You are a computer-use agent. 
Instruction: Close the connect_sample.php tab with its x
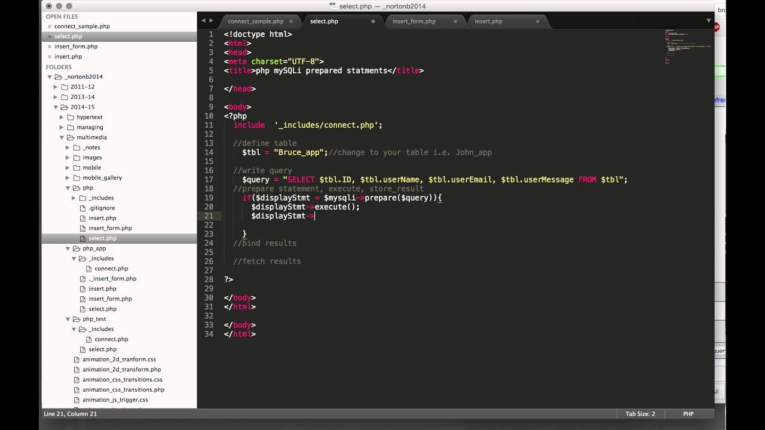click(x=291, y=21)
